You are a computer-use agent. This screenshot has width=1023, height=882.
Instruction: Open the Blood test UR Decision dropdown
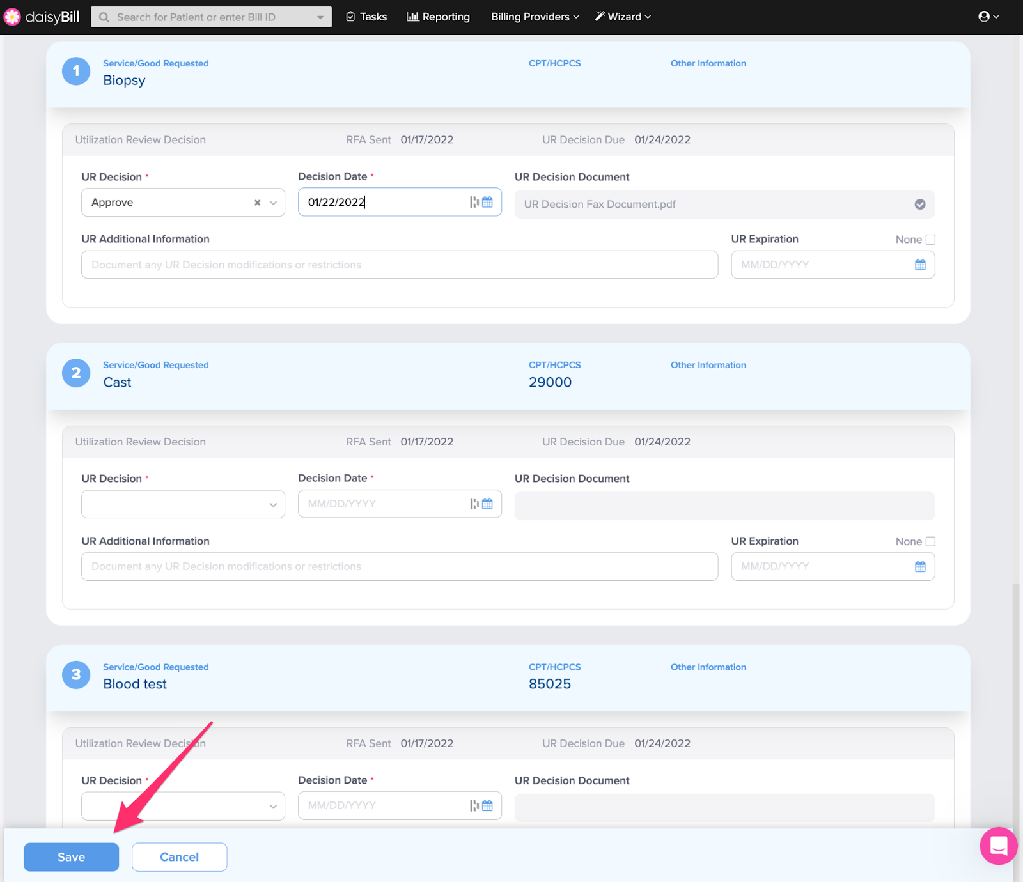(183, 806)
